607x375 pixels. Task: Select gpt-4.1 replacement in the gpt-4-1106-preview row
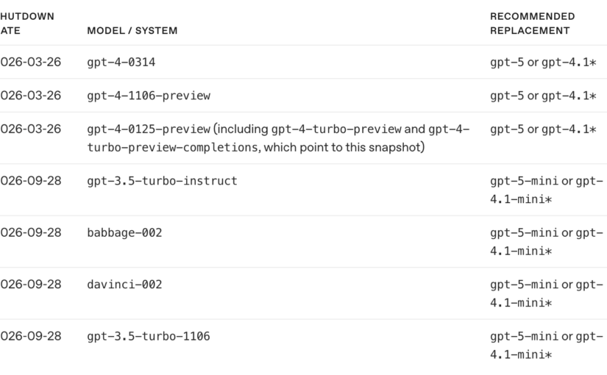tap(567, 96)
